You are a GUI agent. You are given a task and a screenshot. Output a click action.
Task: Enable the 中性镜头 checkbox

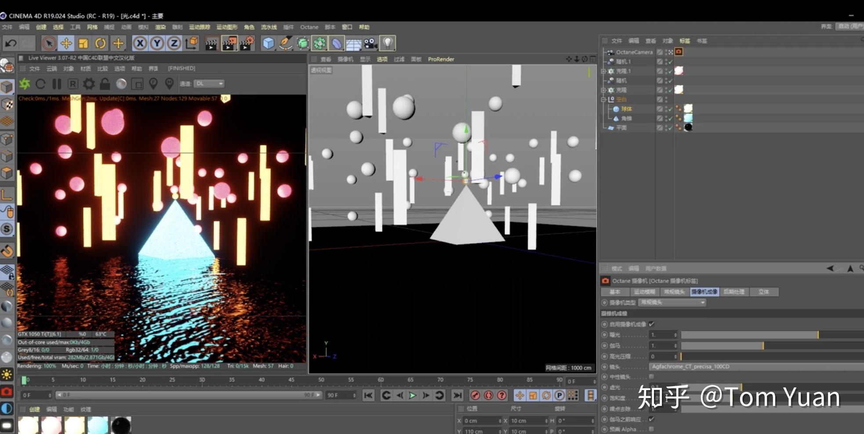tap(652, 377)
